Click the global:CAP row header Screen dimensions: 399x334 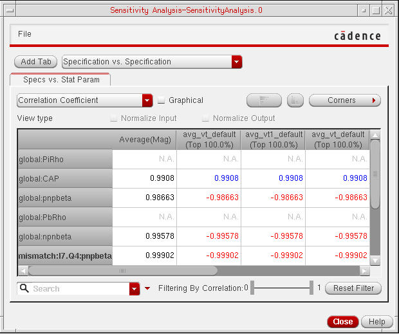point(65,178)
